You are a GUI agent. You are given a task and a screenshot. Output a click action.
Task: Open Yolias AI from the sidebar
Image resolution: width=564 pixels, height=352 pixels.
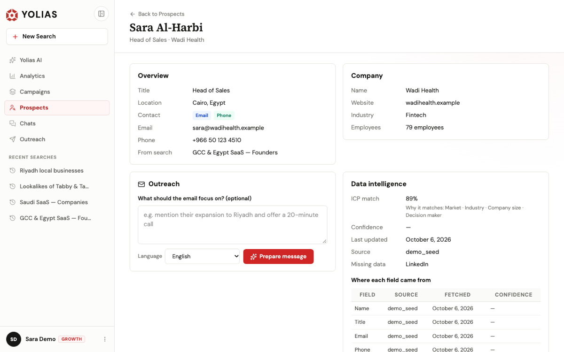(x=57, y=60)
